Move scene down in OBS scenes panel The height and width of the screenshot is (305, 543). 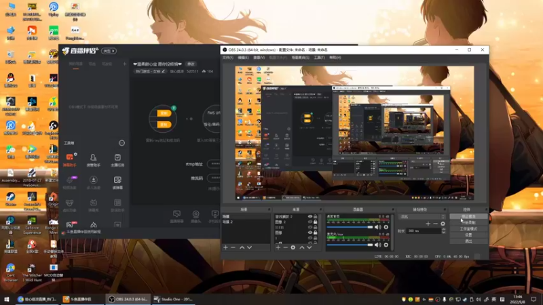click(249, 247)
